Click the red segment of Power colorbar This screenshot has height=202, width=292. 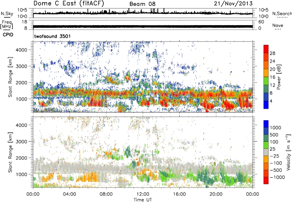tap(266, 49)
